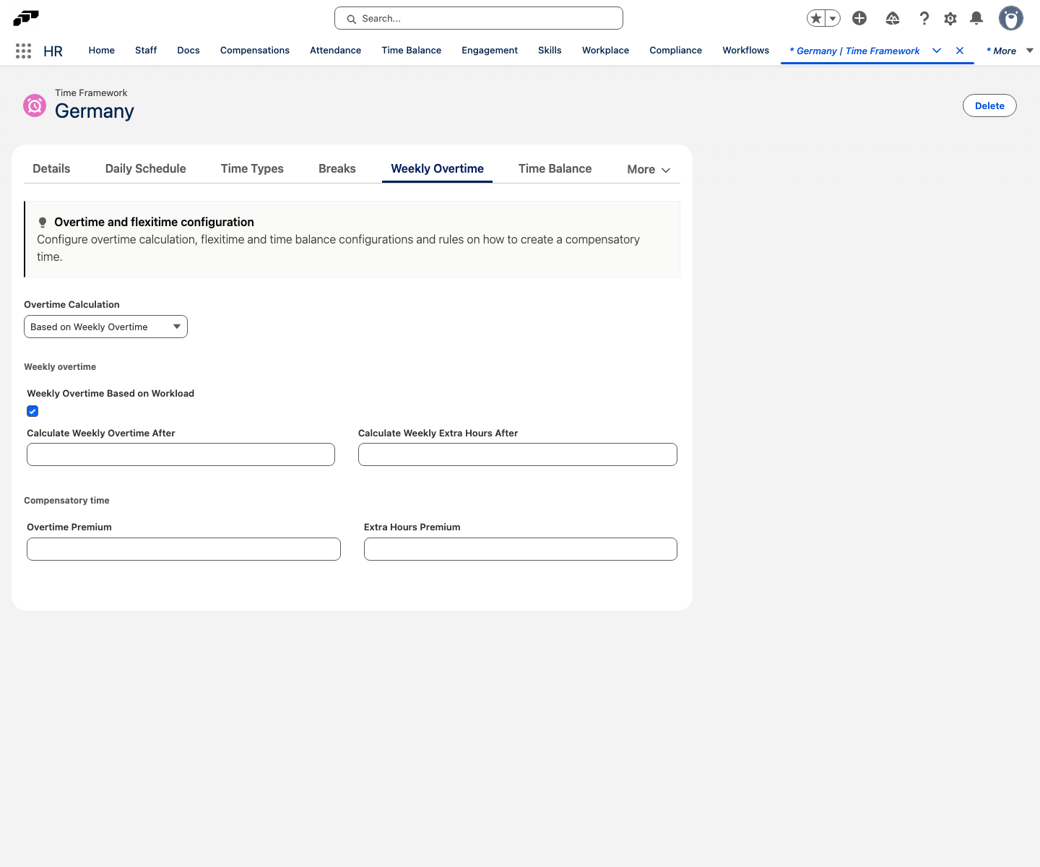Switch to the Details tab
Screen dimensions: 1040x867
pos(51,168)
